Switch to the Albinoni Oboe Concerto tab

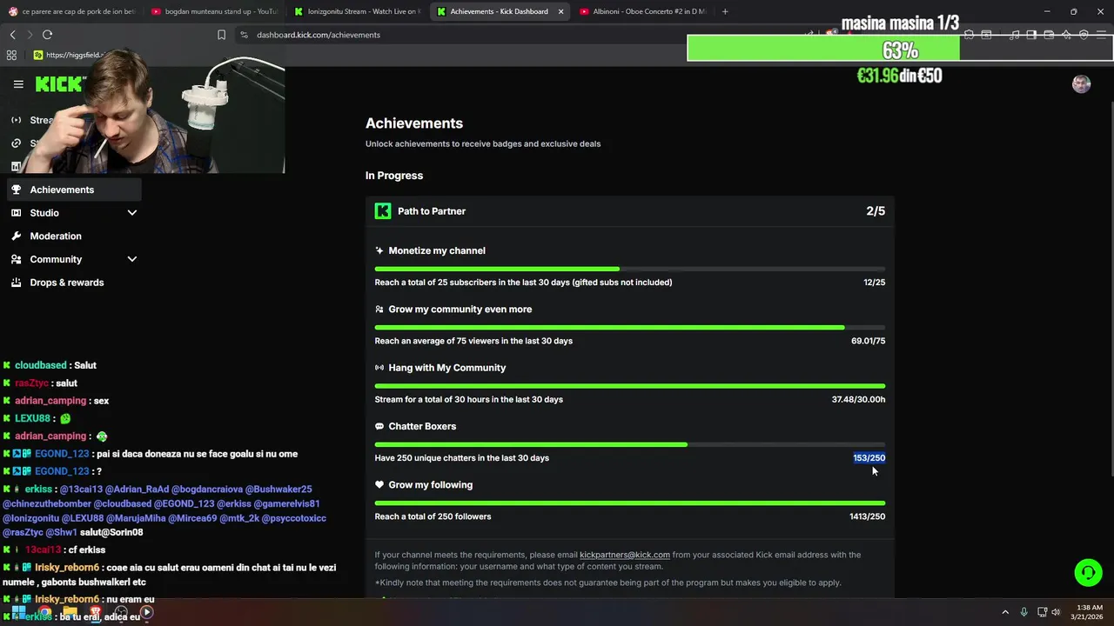pos(642,11)
